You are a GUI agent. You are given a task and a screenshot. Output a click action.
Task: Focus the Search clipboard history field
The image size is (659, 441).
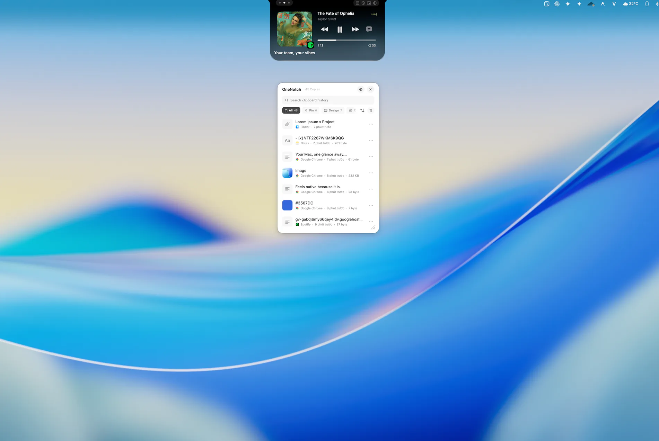click(x=328, y=100)
